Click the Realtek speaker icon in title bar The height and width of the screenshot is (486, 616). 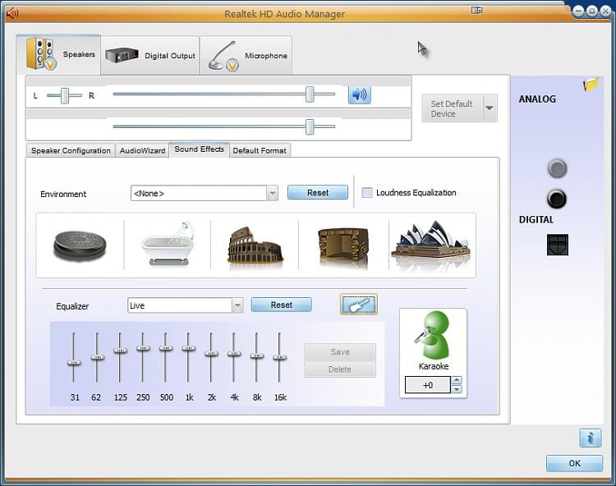(x=12, y=14)
